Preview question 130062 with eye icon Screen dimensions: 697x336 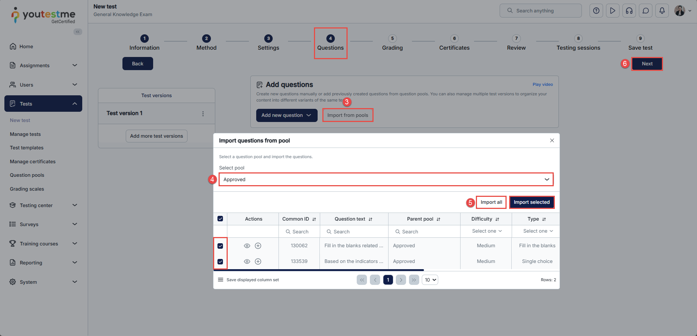click(x=247, y=246)
